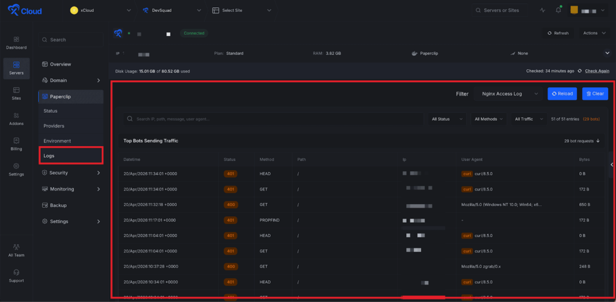Click the Bytes column header
The width and height of the screenshot is (616, 302).
[x=584, y=160]
